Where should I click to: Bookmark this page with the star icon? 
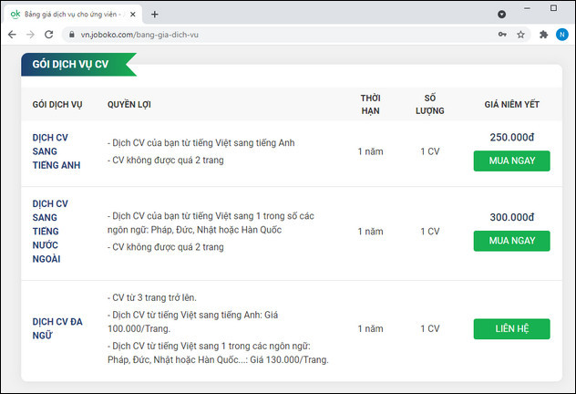(x=520, y=35)
